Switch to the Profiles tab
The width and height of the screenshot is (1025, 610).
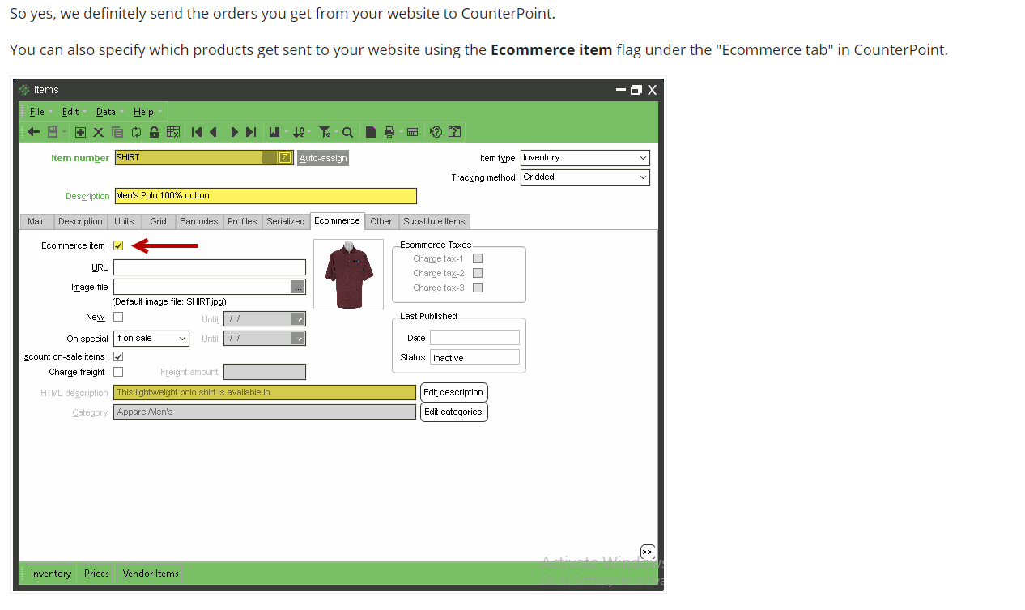242,221
